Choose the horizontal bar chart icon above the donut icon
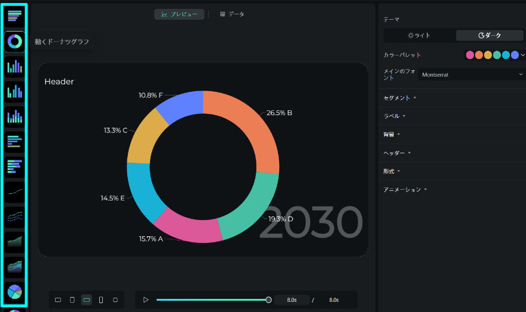526x312 pixels. coord(14,16)
